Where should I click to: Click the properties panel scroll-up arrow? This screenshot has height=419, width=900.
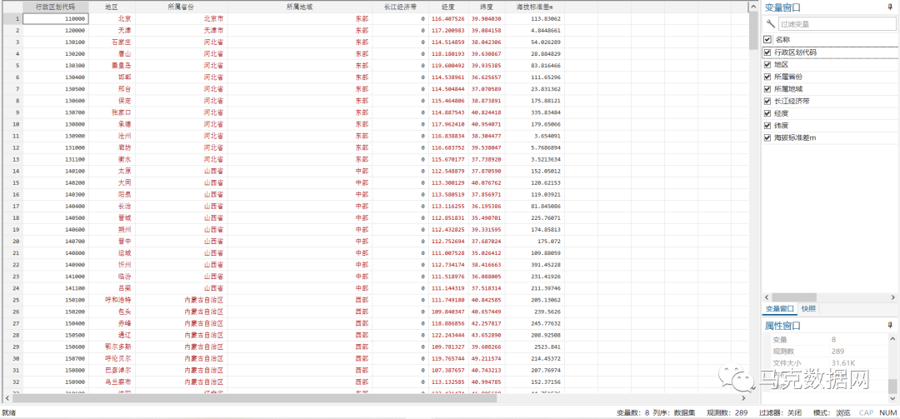tap(892, 339)
